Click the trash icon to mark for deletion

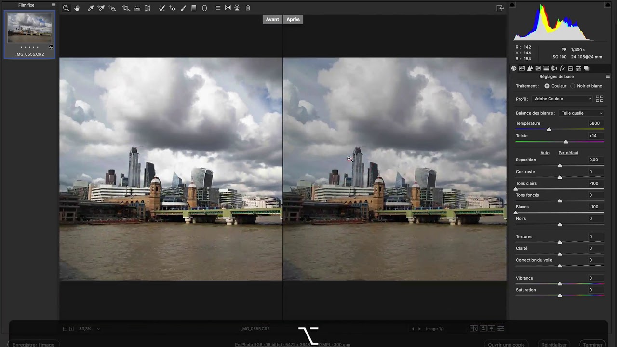[248, 8]
